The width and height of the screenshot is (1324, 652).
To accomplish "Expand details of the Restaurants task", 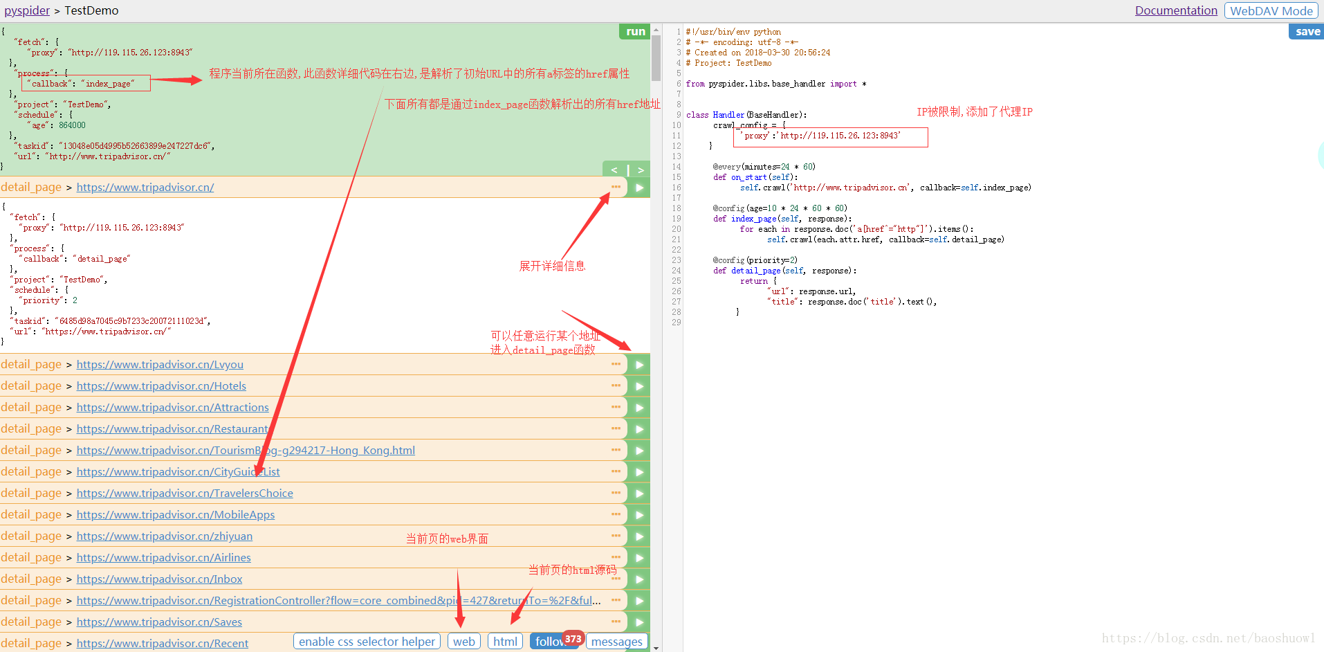I will pyautogui.click(x=615, y=428).
